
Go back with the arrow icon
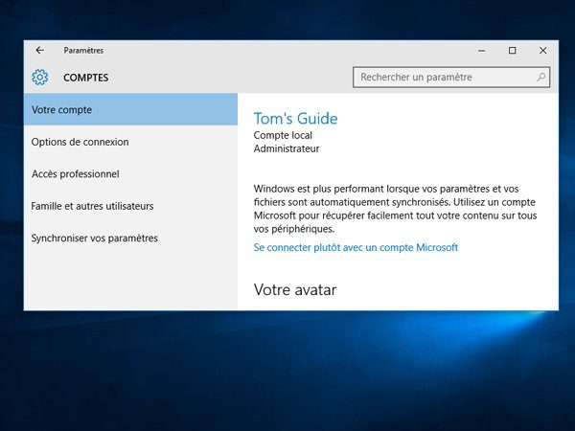click(39, 50)
